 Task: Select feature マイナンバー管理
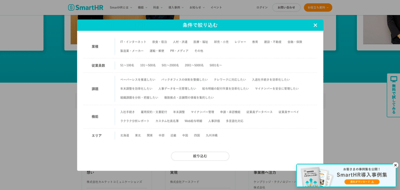tap(202, 112)
